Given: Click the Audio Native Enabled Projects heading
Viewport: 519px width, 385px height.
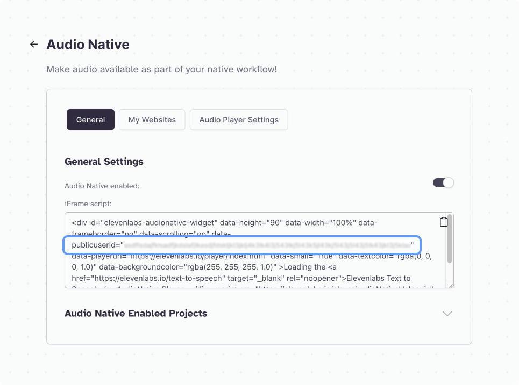Looking at the screenshot, I should (x=136, y=313).
